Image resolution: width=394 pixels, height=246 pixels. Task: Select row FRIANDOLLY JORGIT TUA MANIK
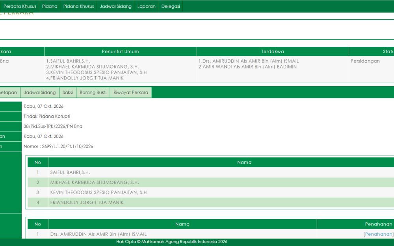point(211,202)
